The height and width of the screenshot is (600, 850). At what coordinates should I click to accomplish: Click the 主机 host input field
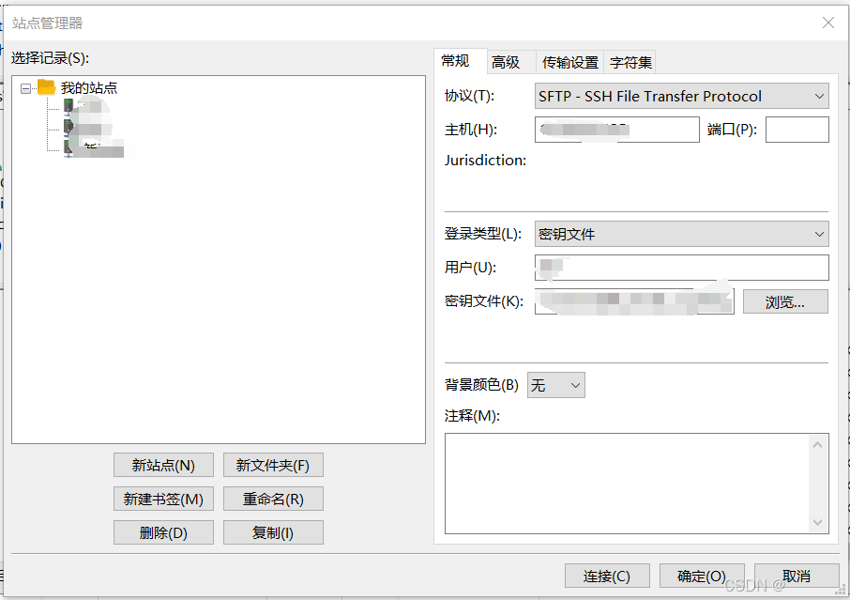[x=617, y=130]
